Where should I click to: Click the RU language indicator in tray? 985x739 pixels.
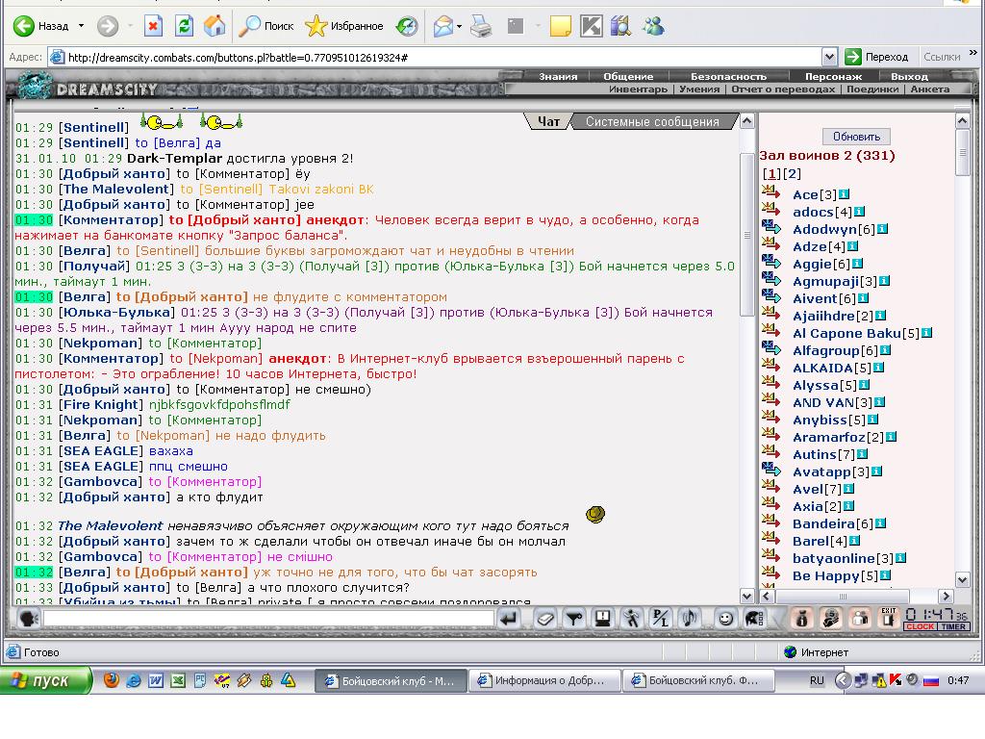817,680
